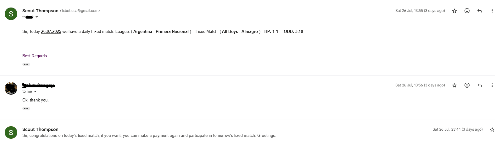
Task: Click the dark profile picture of second sender
Action: (x=11, y=88)
